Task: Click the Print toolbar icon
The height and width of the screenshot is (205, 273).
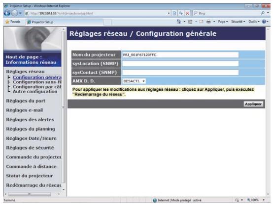Action: point(208,22)
